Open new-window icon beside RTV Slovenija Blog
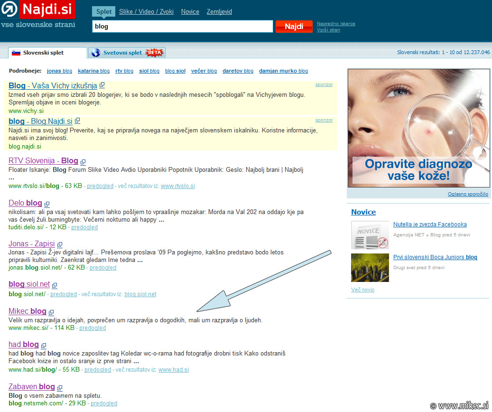492x412 pixels. tap(83, 162)
